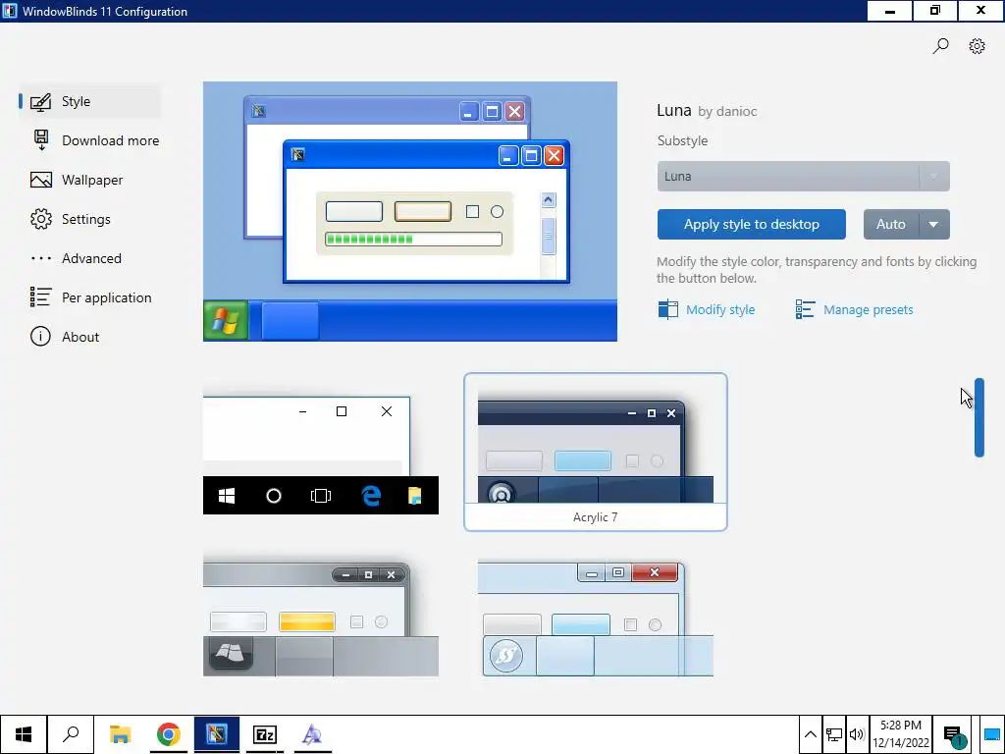Image resolution: width=1005 pixels, height=754 pixels.
Task: Go to Download more section
Action: (110, 140)
